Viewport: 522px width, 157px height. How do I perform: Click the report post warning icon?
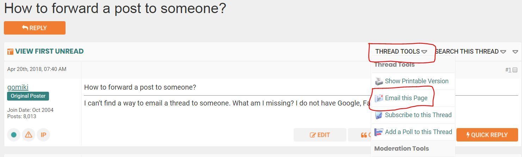point(29,135)
